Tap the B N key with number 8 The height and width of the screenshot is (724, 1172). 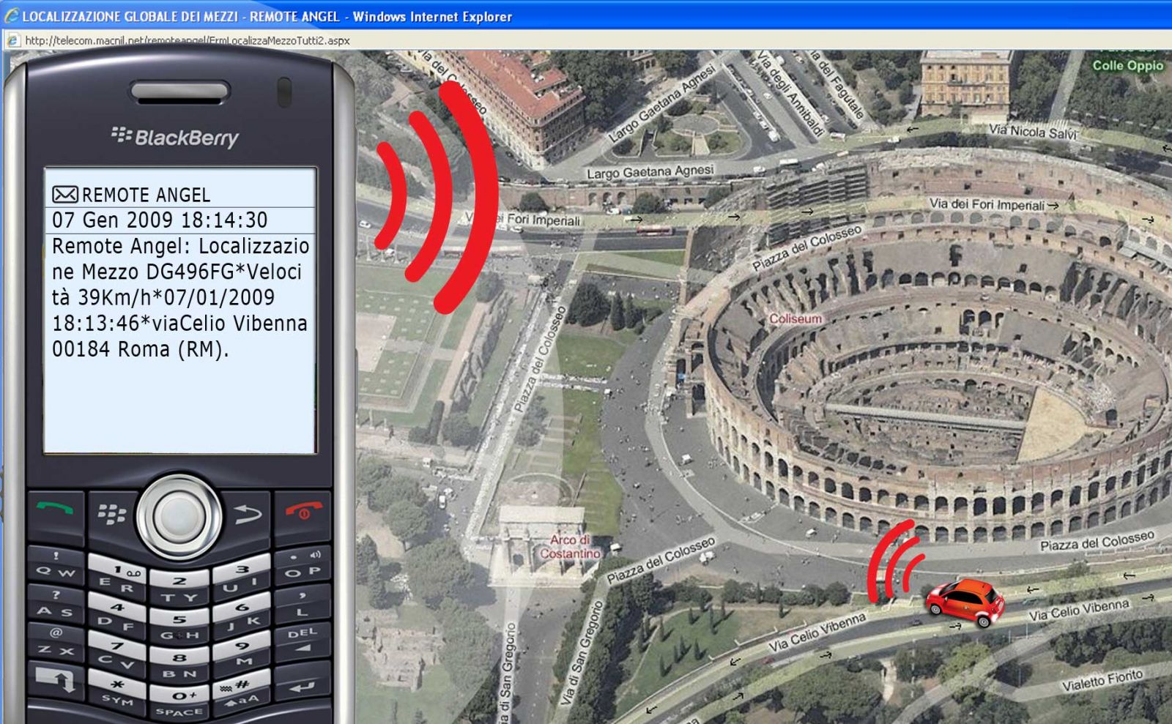pyautogui.click(x=180, y=665)
